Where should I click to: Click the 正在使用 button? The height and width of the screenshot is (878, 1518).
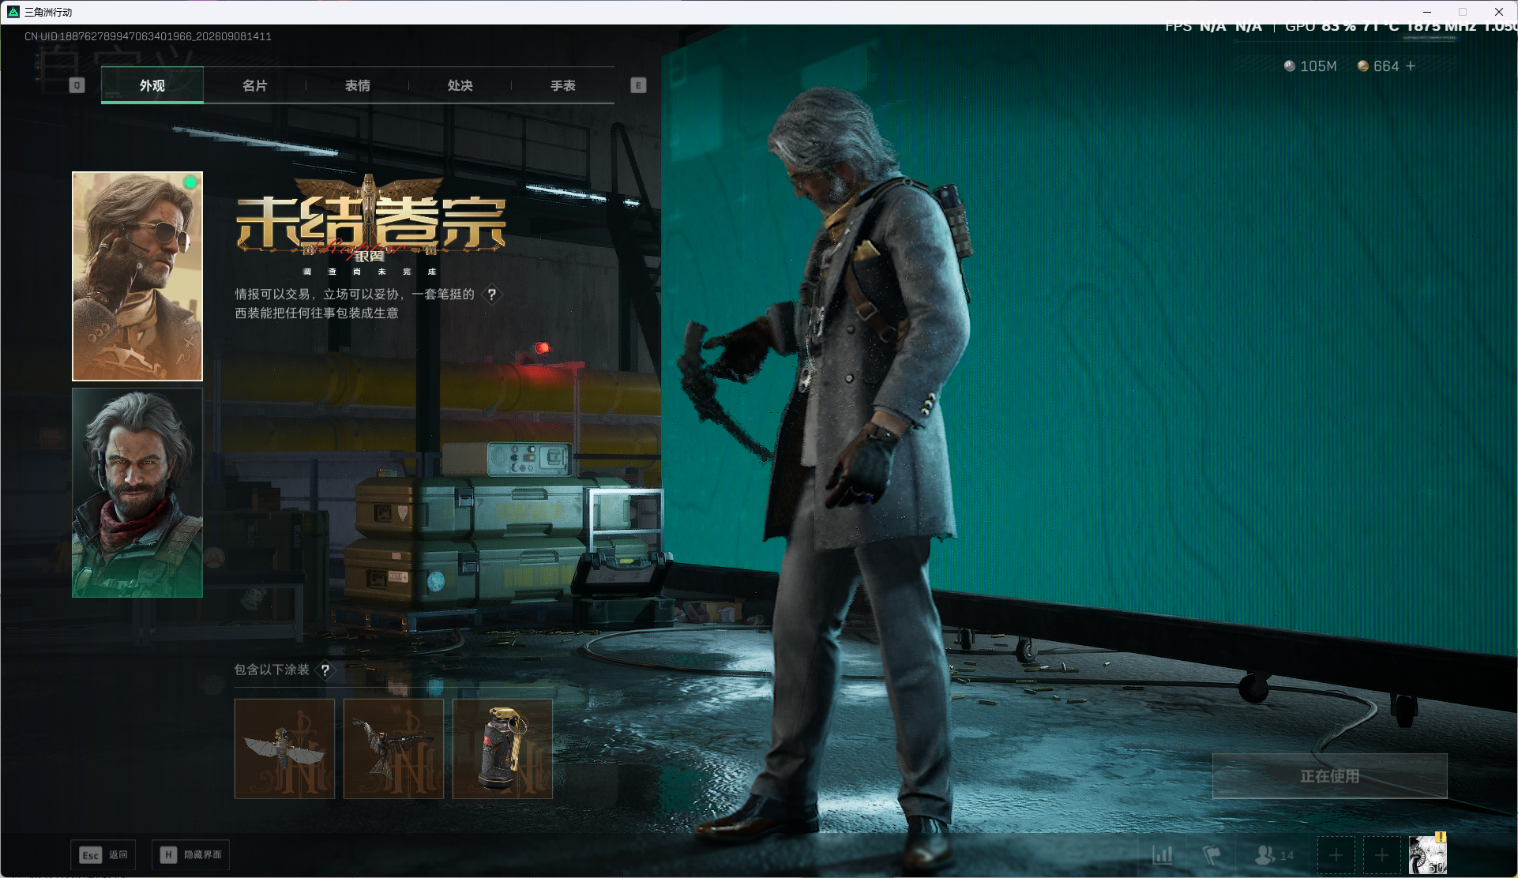(1330, 776)
